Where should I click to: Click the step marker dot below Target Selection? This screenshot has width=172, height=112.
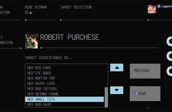61,20
